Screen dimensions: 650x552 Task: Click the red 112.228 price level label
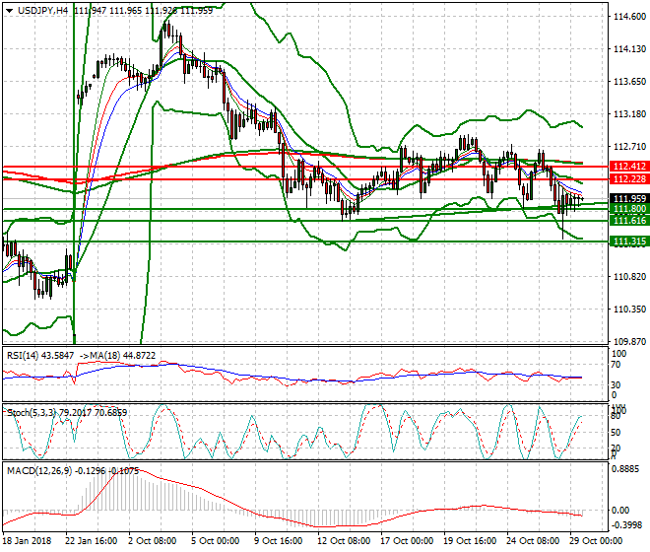click(x=629, y=178)
